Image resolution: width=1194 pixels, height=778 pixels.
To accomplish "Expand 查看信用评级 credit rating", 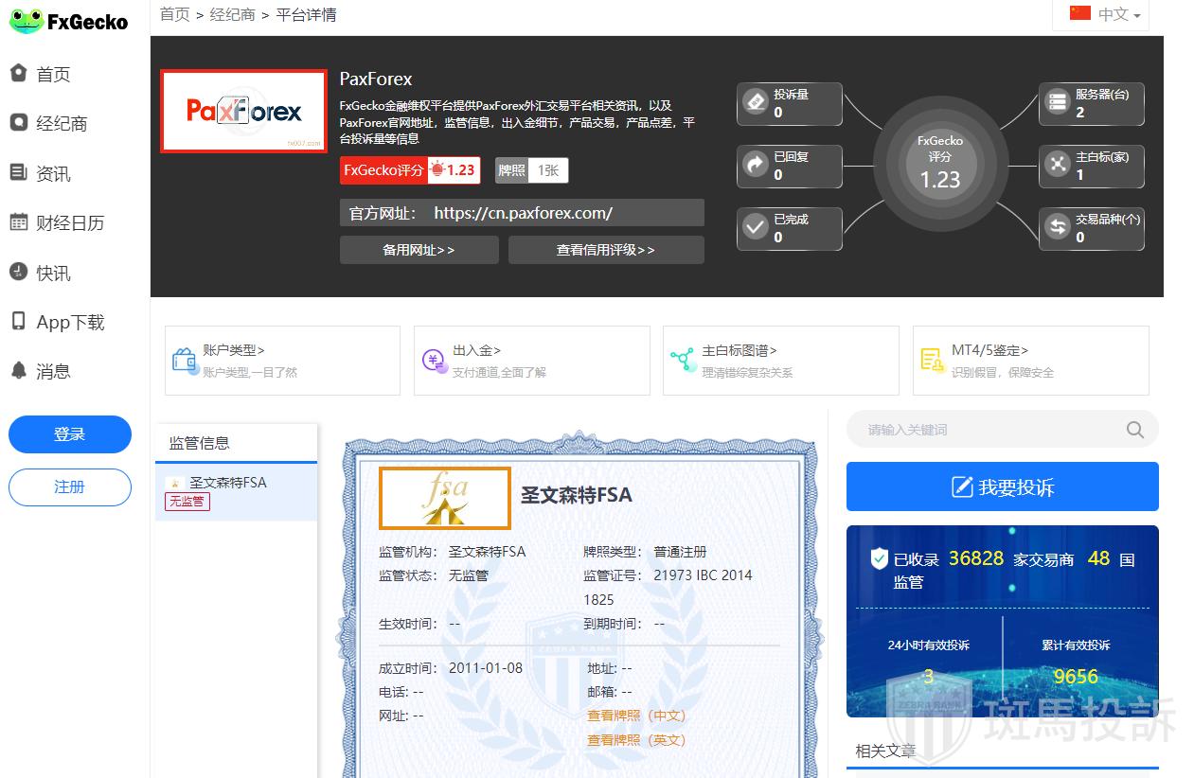I will 605,250.
